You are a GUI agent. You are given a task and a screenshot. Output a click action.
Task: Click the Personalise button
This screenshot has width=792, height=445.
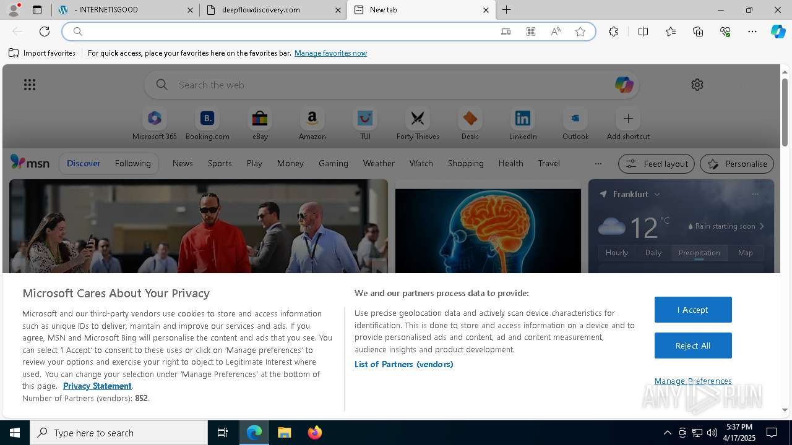click(737, 164)
